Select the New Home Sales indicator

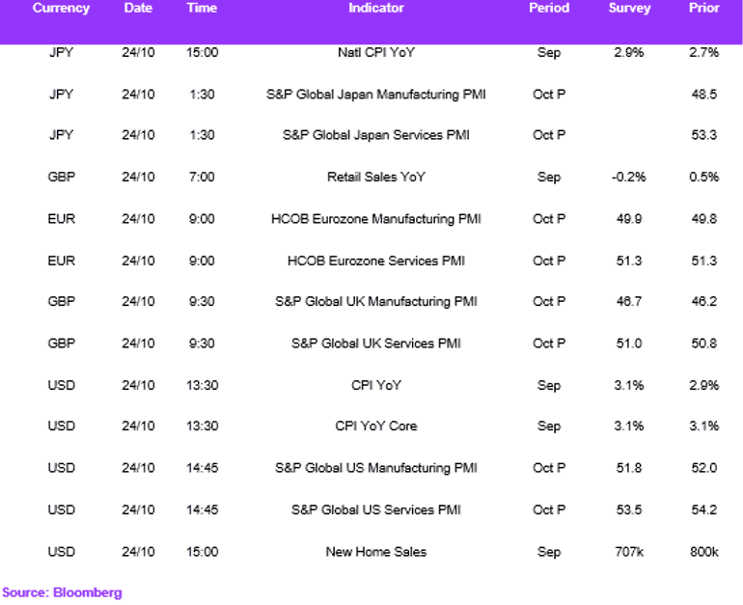[376, 552]
